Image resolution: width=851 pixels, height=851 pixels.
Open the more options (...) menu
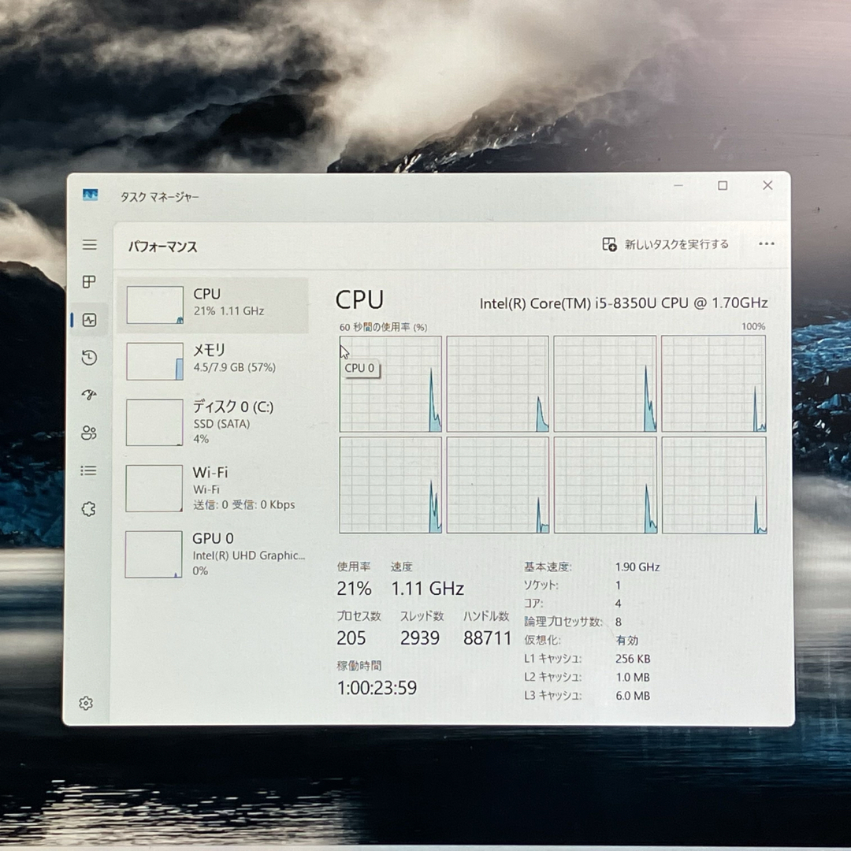(767, 244)
